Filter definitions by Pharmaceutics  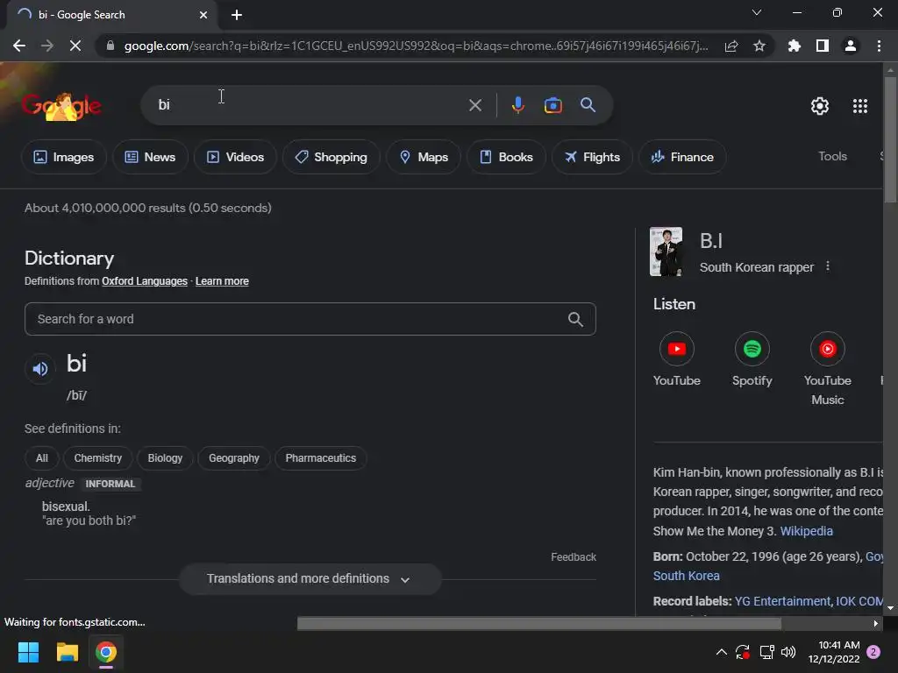(x=321, y=457)
